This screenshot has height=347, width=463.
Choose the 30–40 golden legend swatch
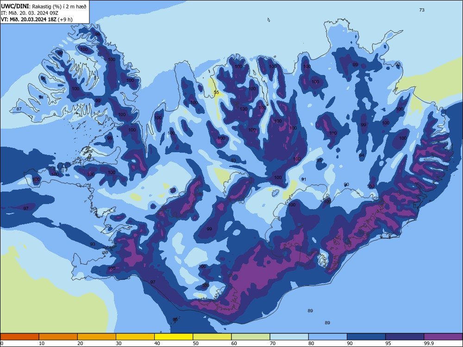pyautogui.click(x=135, y=337)
